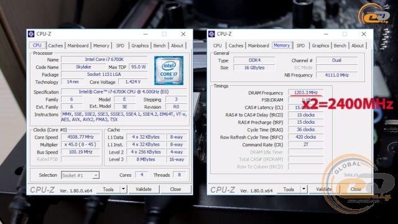Viewport: 398px width, 224px height.
Task: Click the CPU-Z app icon in left window title bar
Action: [31, 34]
